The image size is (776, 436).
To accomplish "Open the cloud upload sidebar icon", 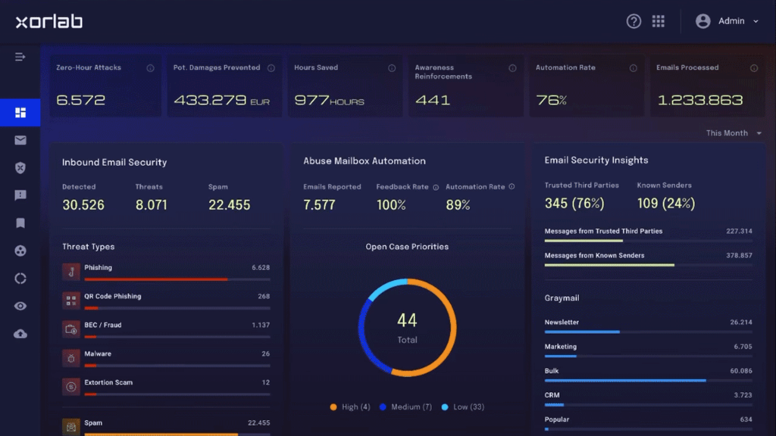I will point(20,334).
